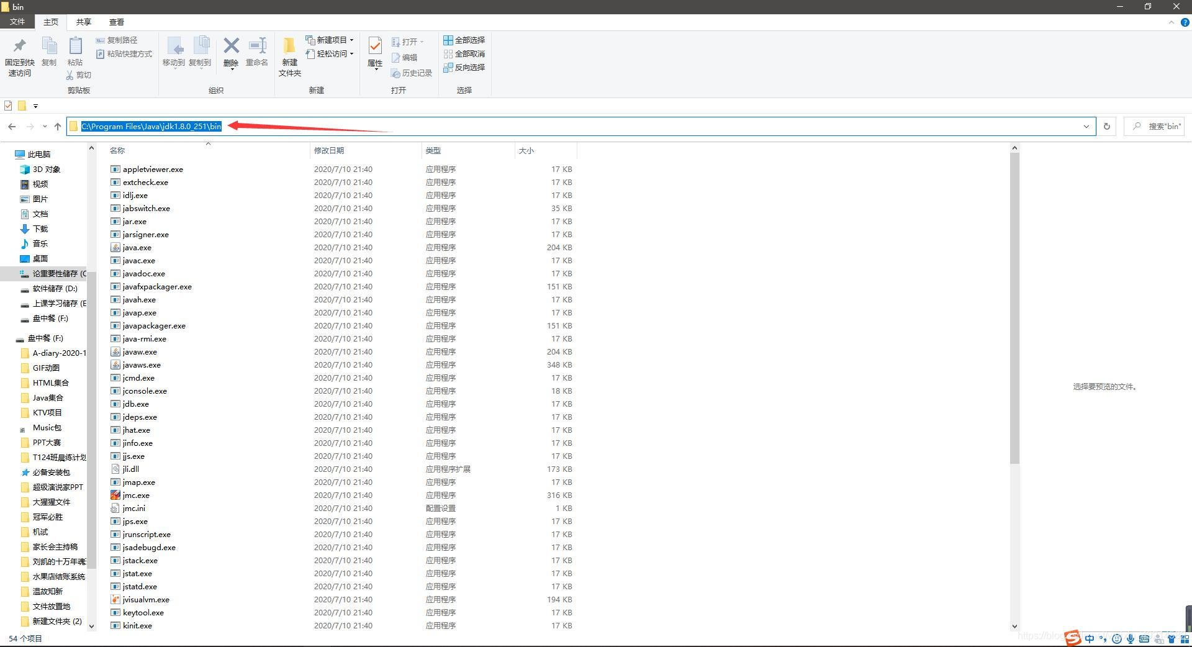Screen dimensions: 1192x647
Task: Click the Cut (剪切) scissors item
Action: point(79,75)
